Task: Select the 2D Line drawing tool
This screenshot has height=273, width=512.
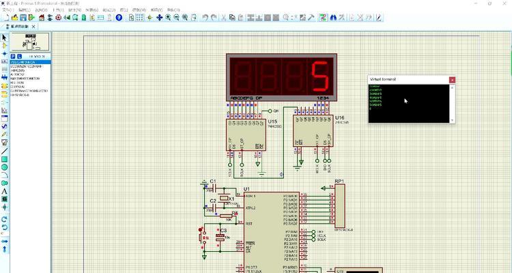Action: (4, 152)
